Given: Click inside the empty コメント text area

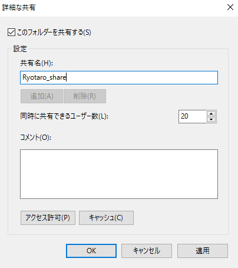Looking at the screenshot, I should pos(119,174).
